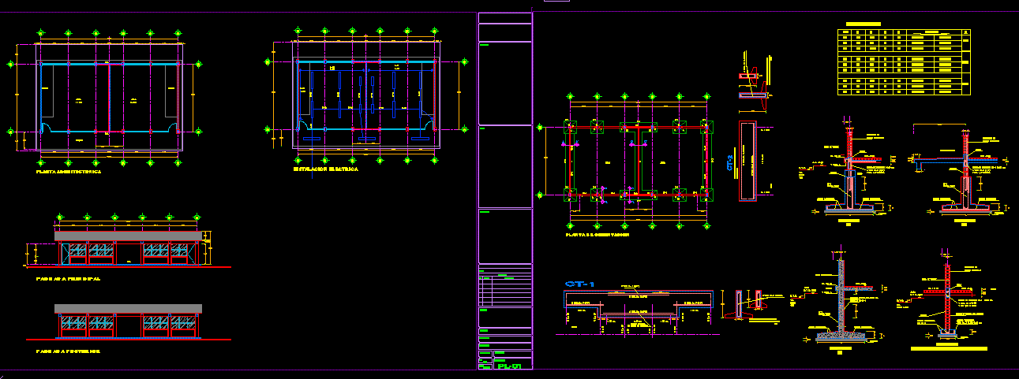Screen dimensions: 1019x379
Task: Select the PLANTA DE CIMENTACION title label
Action: coord(596,234)
